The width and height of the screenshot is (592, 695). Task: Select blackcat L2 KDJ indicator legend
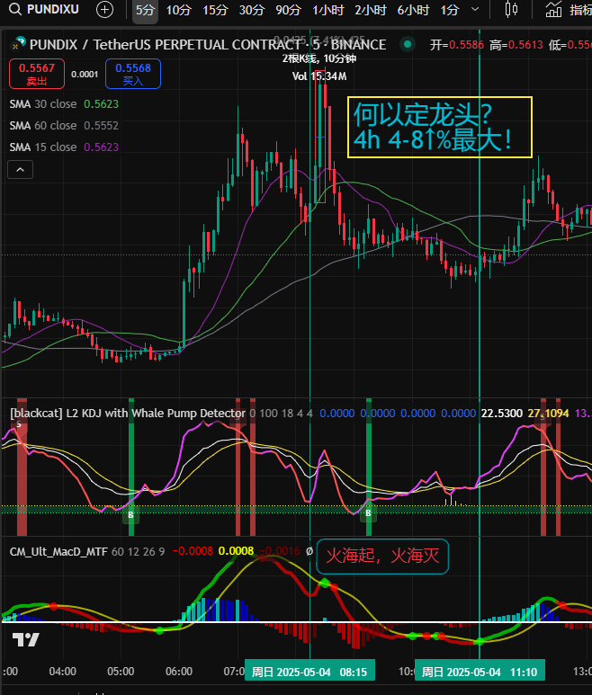[128, 413]
